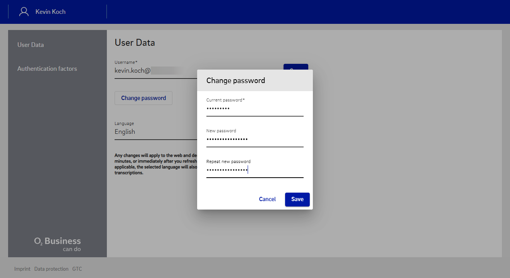Click the O2 Business logo
510x278 pixels.
tap(57, 243)
